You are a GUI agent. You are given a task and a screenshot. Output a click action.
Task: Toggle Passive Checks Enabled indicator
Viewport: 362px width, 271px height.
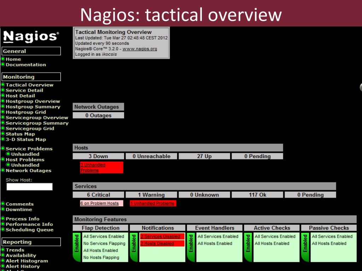click(x=306, y=247)
